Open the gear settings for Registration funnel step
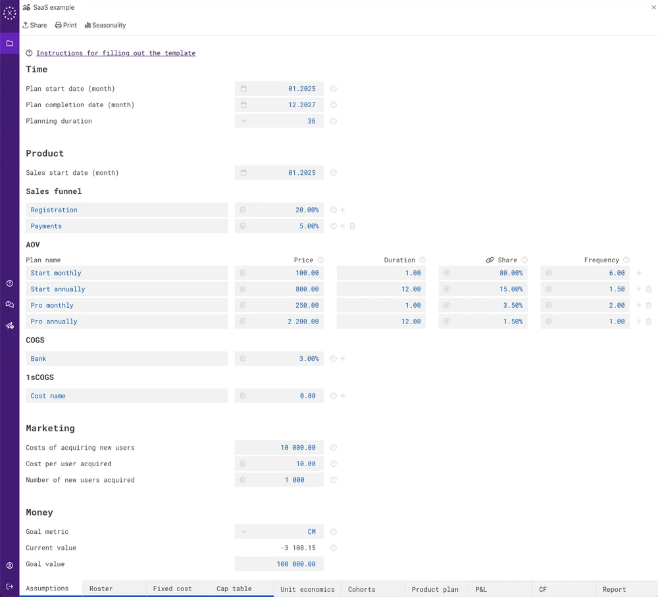The height and width of the screenshot is (597, 658). 243,210
